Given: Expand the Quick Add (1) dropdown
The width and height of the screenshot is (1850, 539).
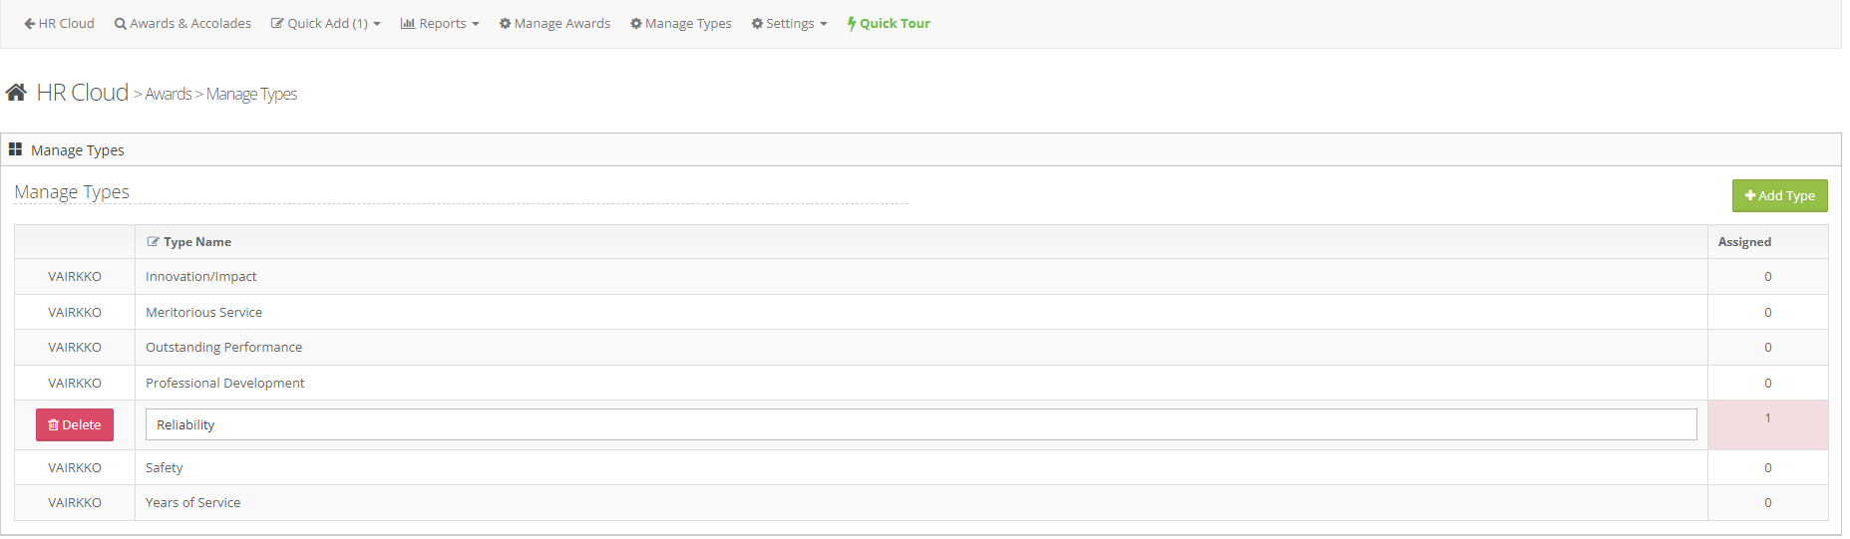Looking at the screenshot, I should tap(325, 23).
